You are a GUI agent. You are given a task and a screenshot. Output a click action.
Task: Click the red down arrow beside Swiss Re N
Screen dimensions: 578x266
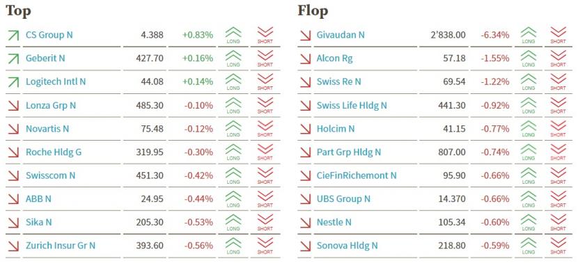point(305,81)
